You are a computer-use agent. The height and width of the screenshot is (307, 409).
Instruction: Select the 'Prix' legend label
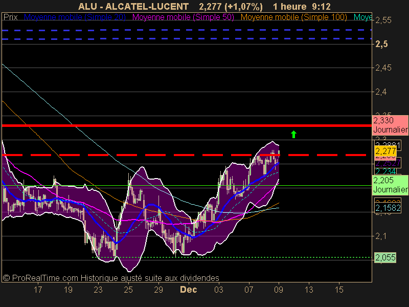tap(10, 17)
